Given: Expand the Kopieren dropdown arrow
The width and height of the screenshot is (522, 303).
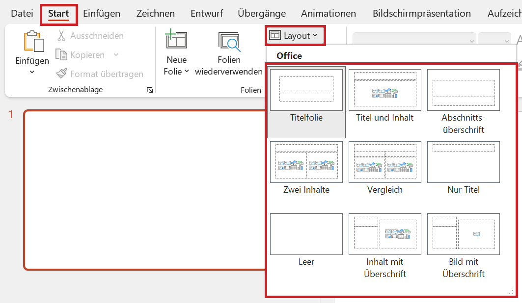Looking at the screenshot, I should point(116,54).
